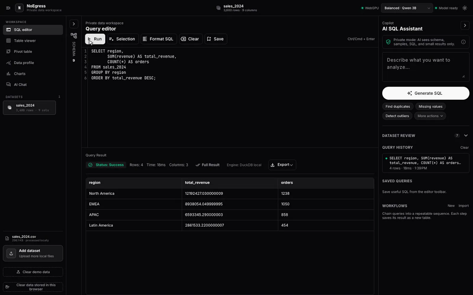The width and height of the screenshot is (473, 295).
Task: Click the Find duplicates chip
Action: (398, 106)
